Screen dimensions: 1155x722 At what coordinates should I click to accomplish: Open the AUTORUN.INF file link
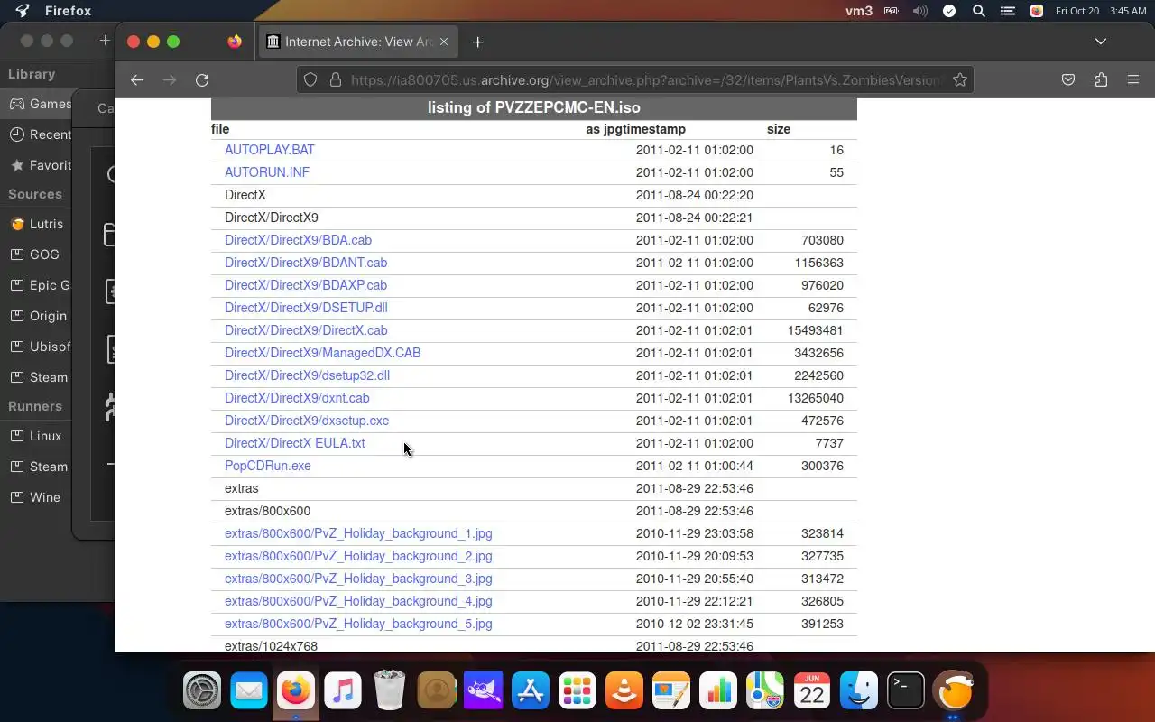267,172
